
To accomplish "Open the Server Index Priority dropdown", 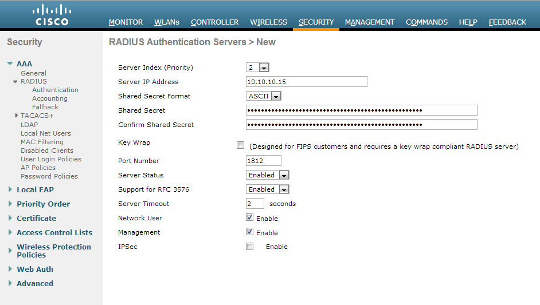I will point(257,68).
